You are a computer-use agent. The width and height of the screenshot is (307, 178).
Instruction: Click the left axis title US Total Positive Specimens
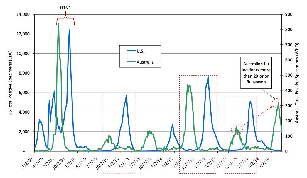[10, 83]
